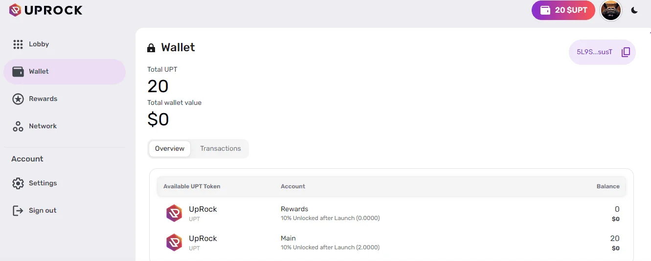Copy the wallet address with the copy icon
This screenshot has width=651, height=261.
626,52
